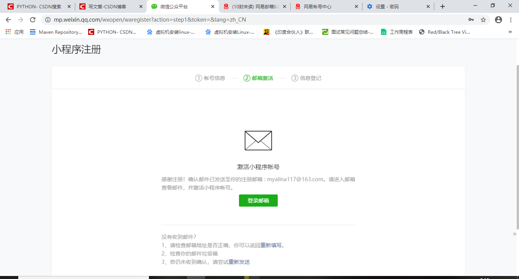This screenshot has height=279, width=519.
Task: Open the 面试常见问题总结 bookmark
Action: [348, 32]
